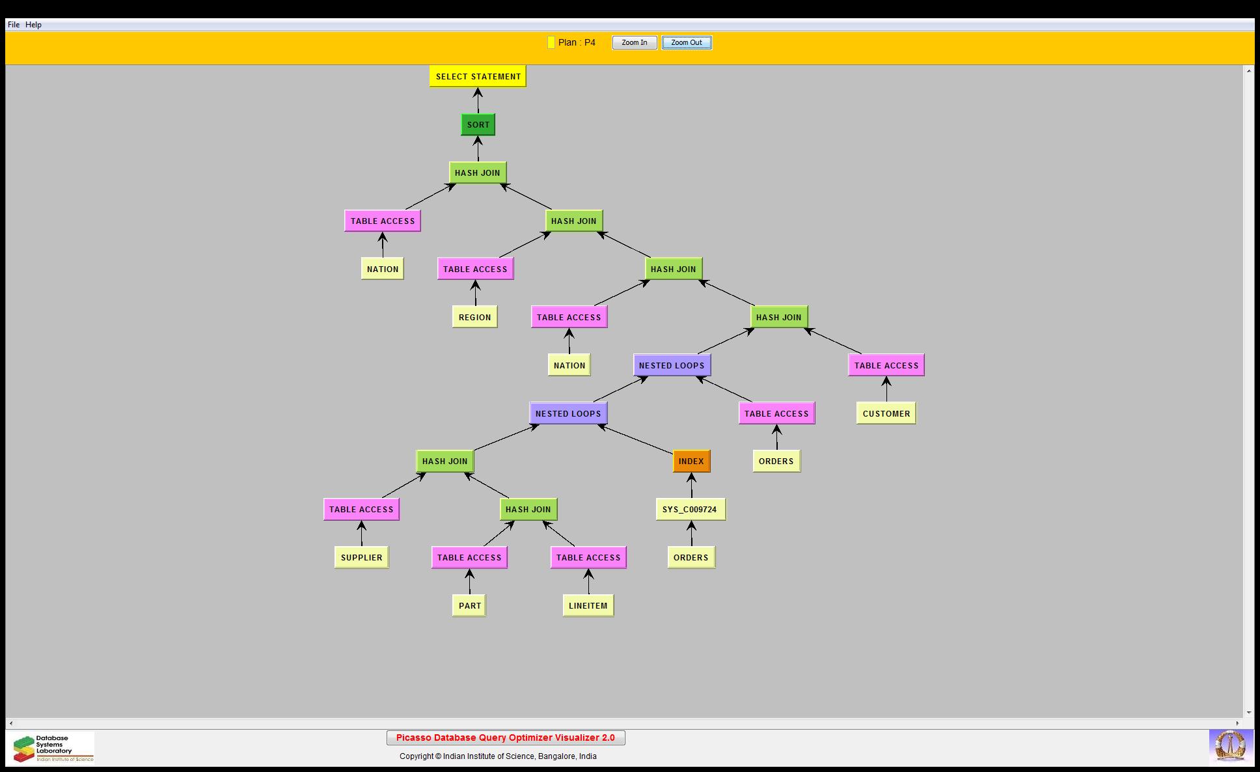This screenshot has height=772, width=1260.
Task: Select the SUPPLIER table node
Action: tap(361, 557)
